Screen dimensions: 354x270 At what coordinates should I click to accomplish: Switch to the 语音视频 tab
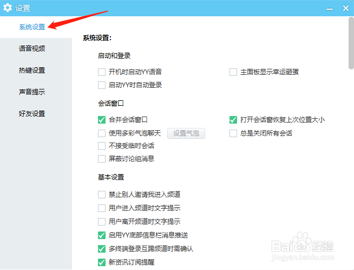point(32,48)
